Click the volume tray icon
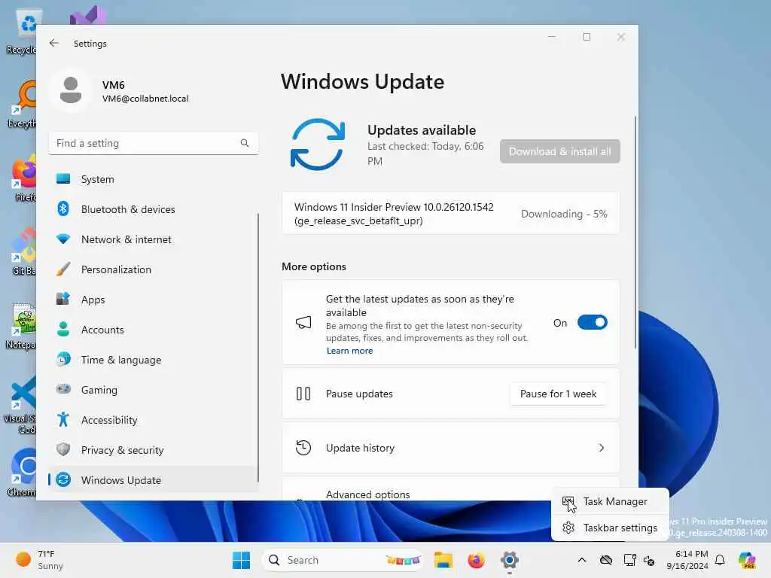 649,560
